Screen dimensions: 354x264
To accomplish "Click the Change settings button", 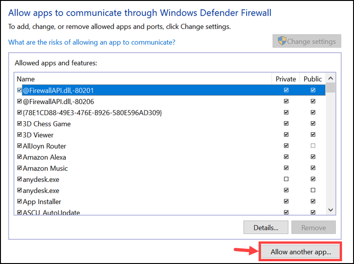I will 307,41.
